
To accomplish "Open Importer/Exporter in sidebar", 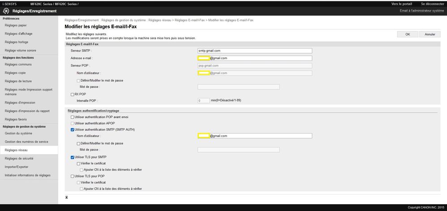I will [x=17, y=167].
